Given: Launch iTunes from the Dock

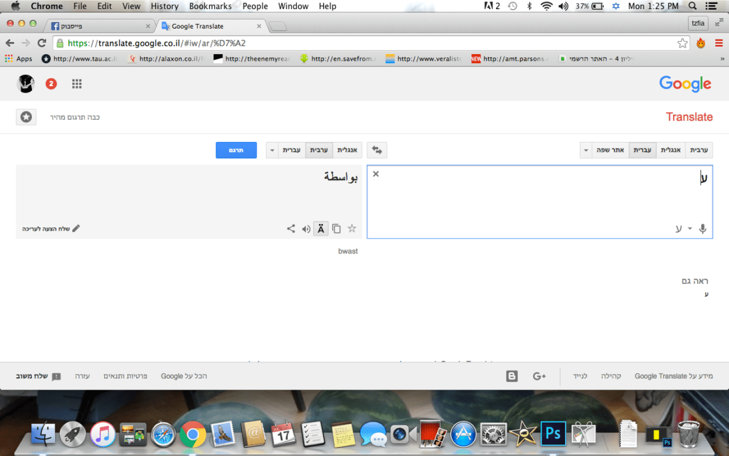Looking at the screenshot, I should [x=103, y=435].
